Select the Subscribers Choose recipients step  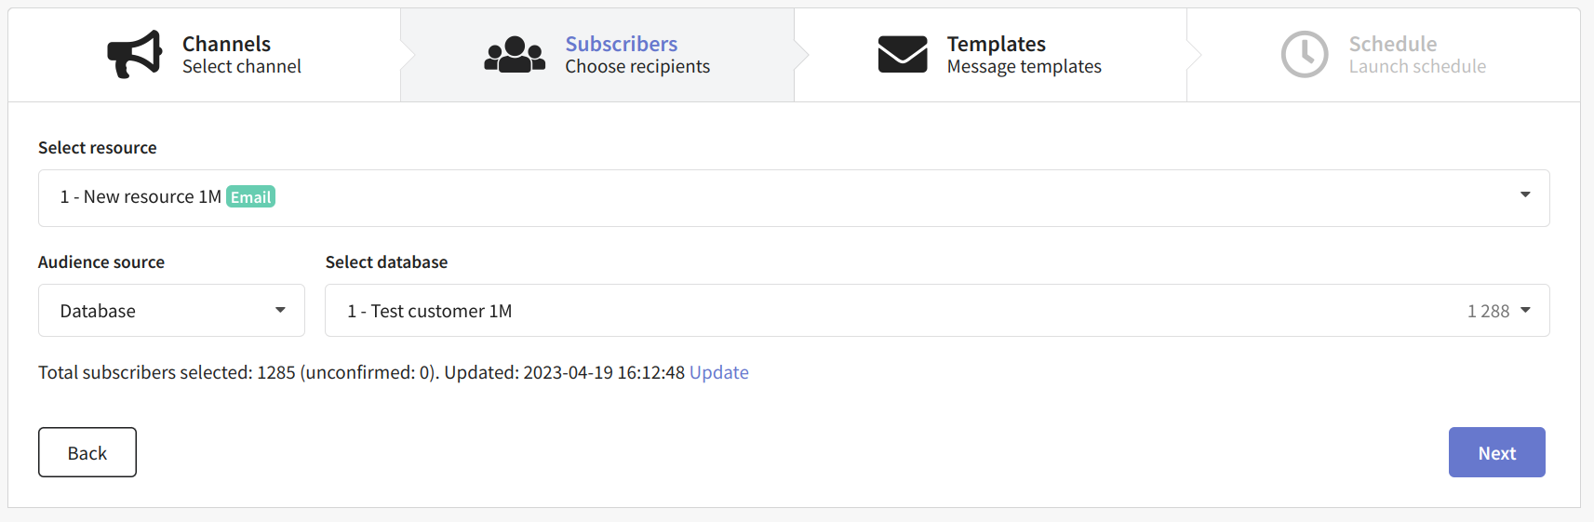click(597, 55)
